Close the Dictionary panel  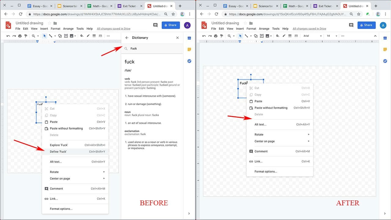(x=177, y=38)
